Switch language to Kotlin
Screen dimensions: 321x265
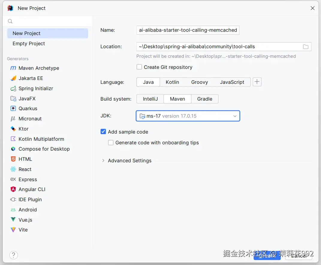(x=172, y=82)
